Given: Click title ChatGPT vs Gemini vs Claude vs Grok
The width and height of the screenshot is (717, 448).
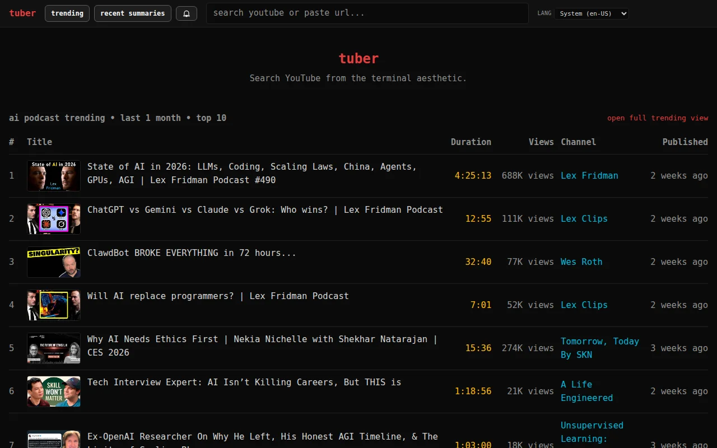Looking at the screenshot, I should (x=265, y=209).
